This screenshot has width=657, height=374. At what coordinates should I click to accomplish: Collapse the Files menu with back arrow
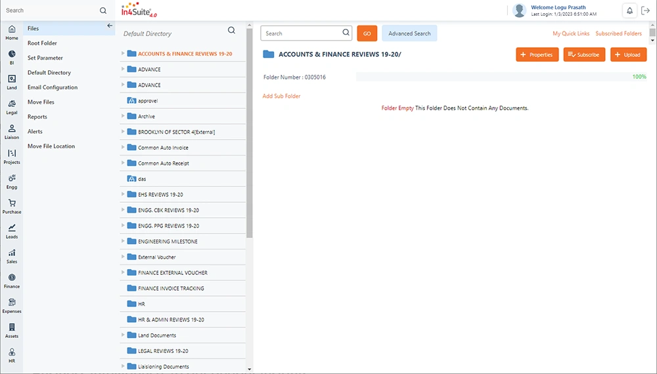point(110,26)
